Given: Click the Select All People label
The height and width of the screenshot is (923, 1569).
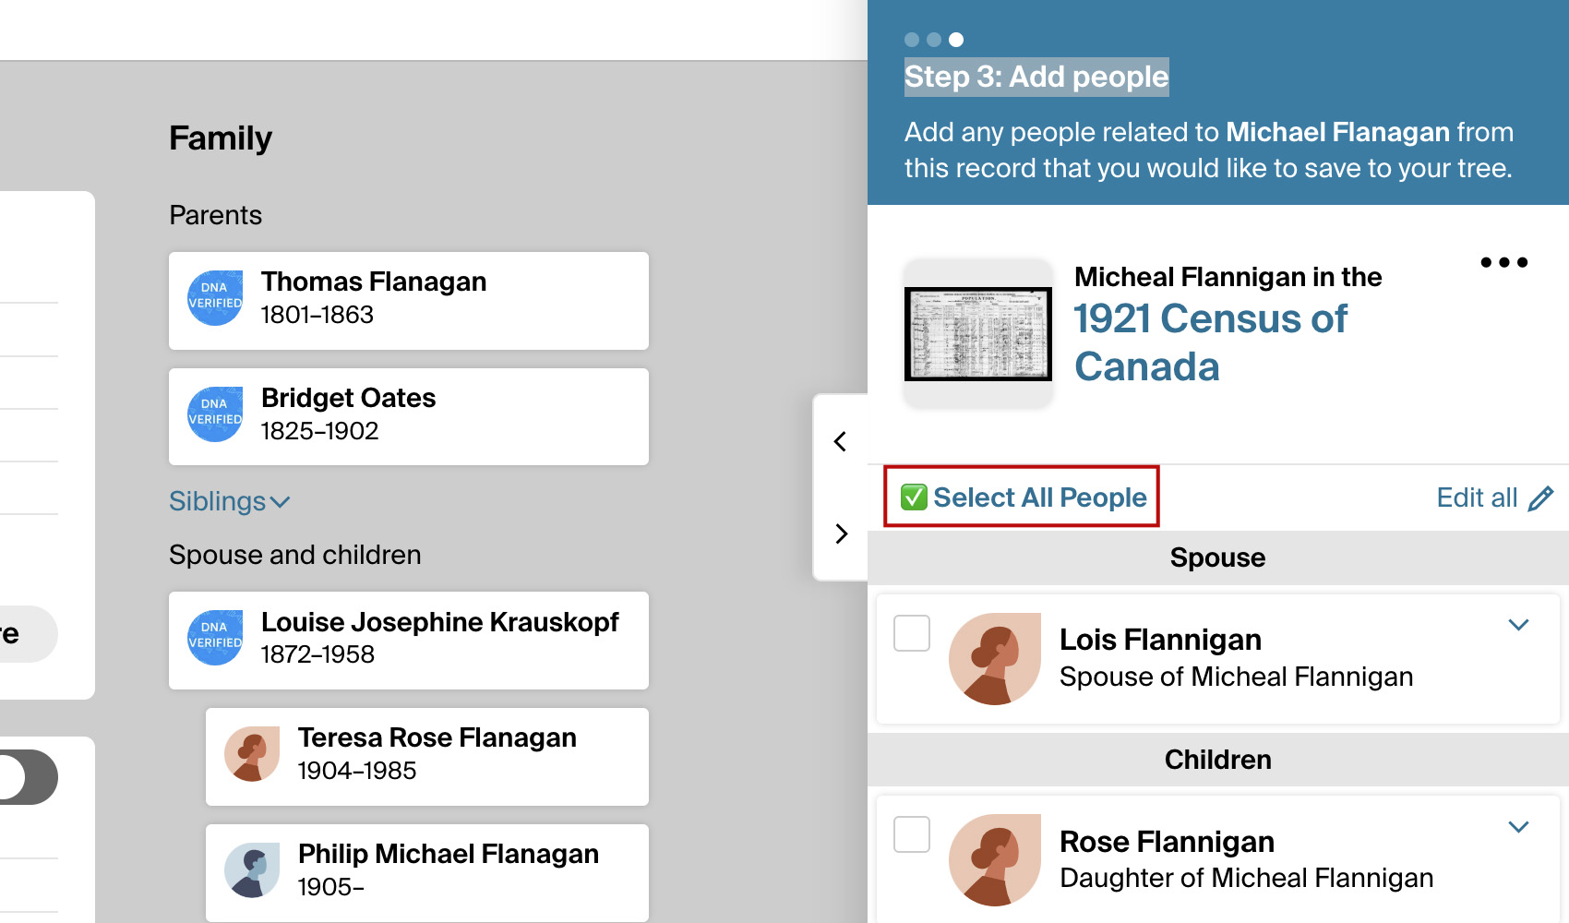Looking at the screenshot, I should 1040,497.
